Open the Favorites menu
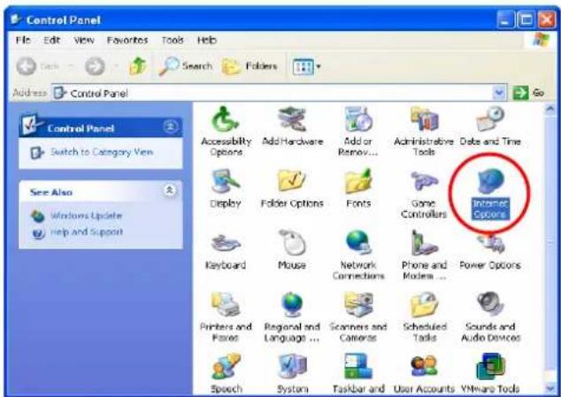Screen dimensions: 561x397 point(127,40)
